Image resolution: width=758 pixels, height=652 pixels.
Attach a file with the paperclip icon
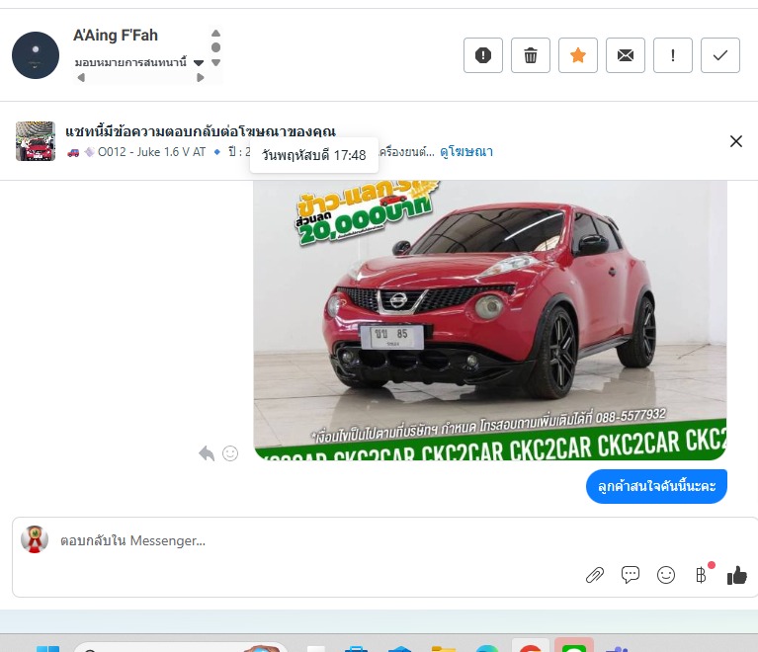point(595,575)
